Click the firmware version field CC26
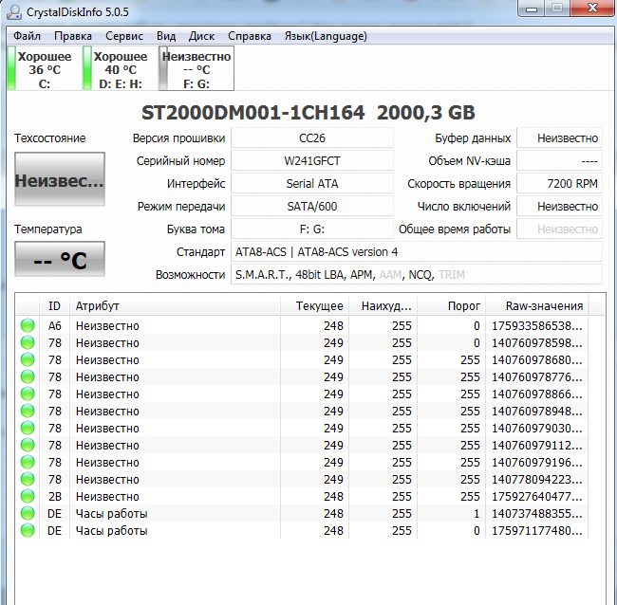This screenshot has height=605, width=617. [312, 138]
